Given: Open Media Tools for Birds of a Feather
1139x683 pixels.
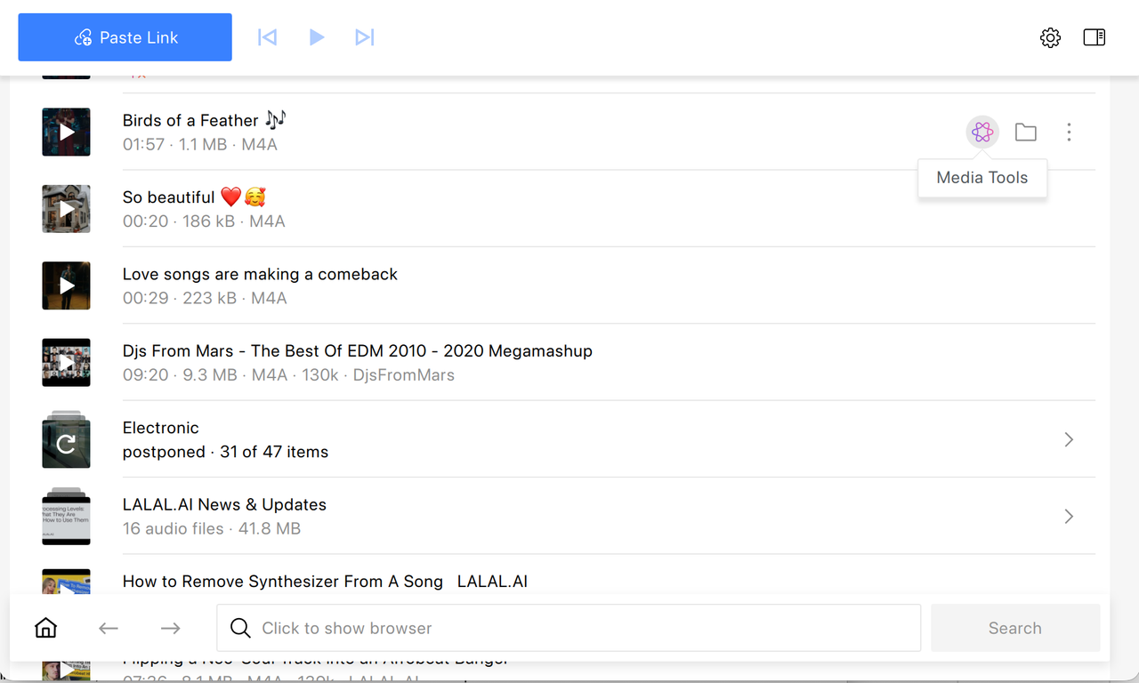Looking at the screenshot, I should pos(982,133).
